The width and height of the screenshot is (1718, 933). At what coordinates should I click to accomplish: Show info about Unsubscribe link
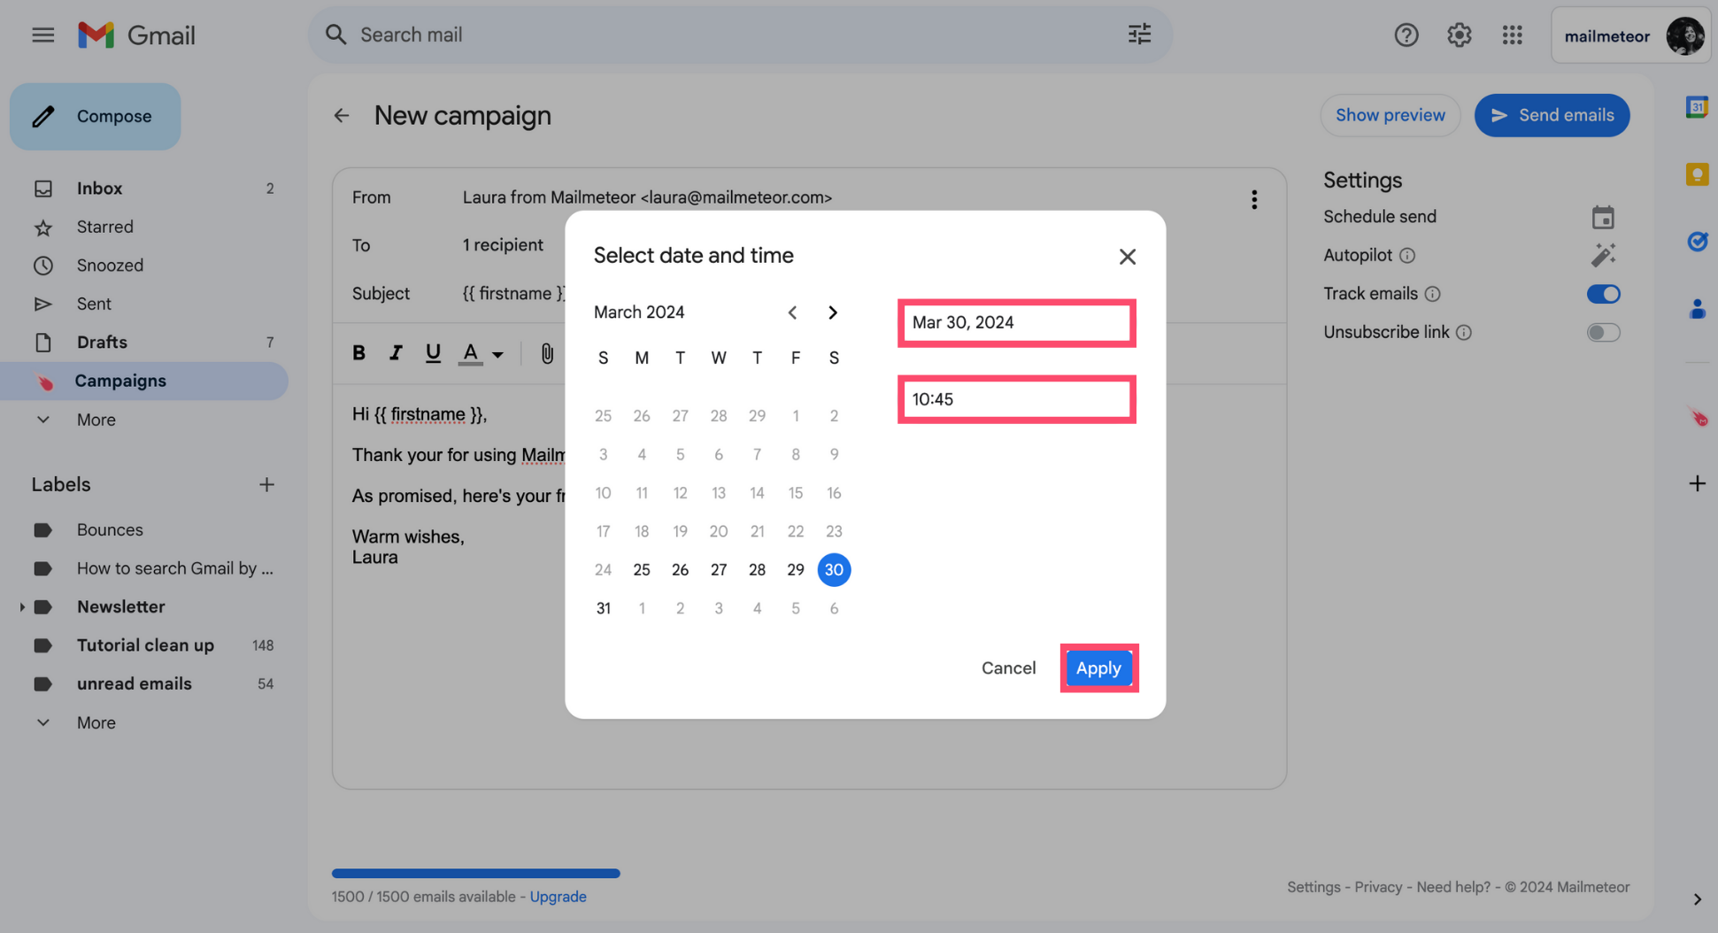[x=1463, y=333]
